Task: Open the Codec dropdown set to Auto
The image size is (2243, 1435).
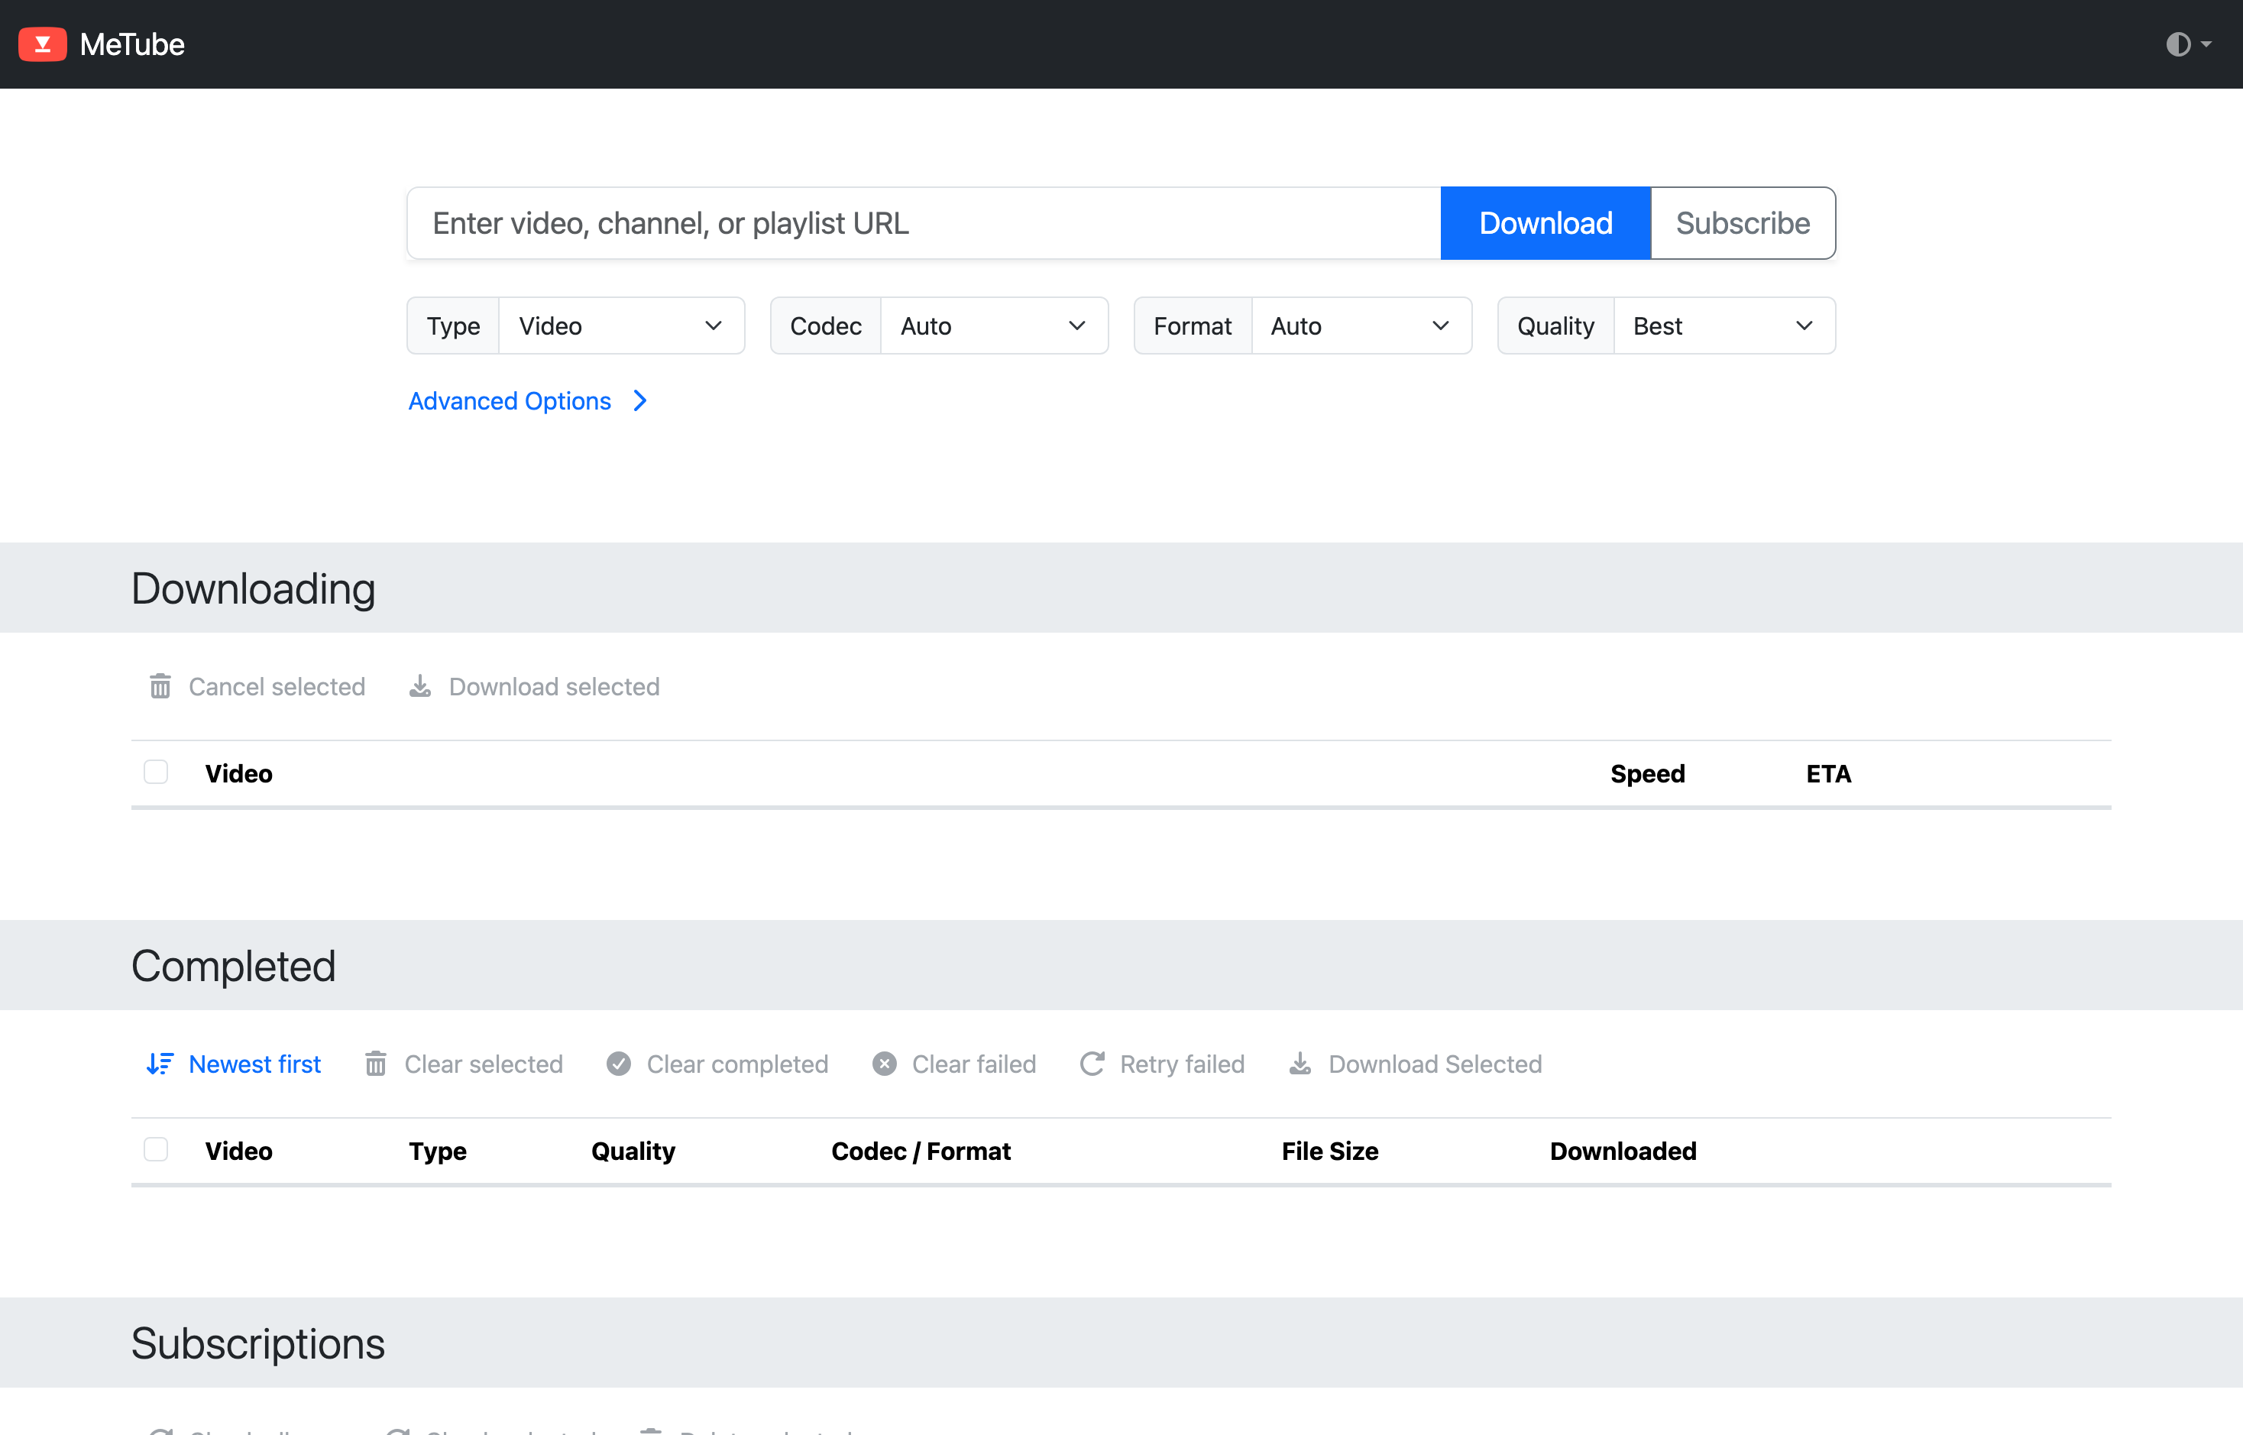Action: coord(994,326)
